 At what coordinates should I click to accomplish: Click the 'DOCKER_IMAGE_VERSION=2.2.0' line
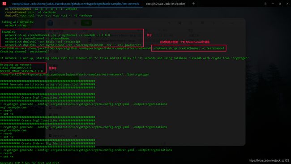point(21,71)
